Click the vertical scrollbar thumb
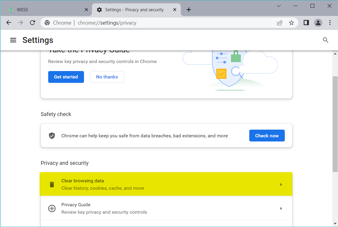This screenshot has width=338, height=227. [x=335, y=124]
